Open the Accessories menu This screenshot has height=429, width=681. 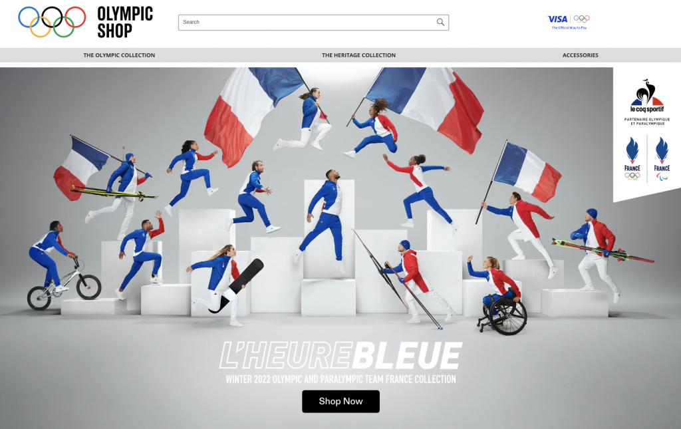coord(580,55)
